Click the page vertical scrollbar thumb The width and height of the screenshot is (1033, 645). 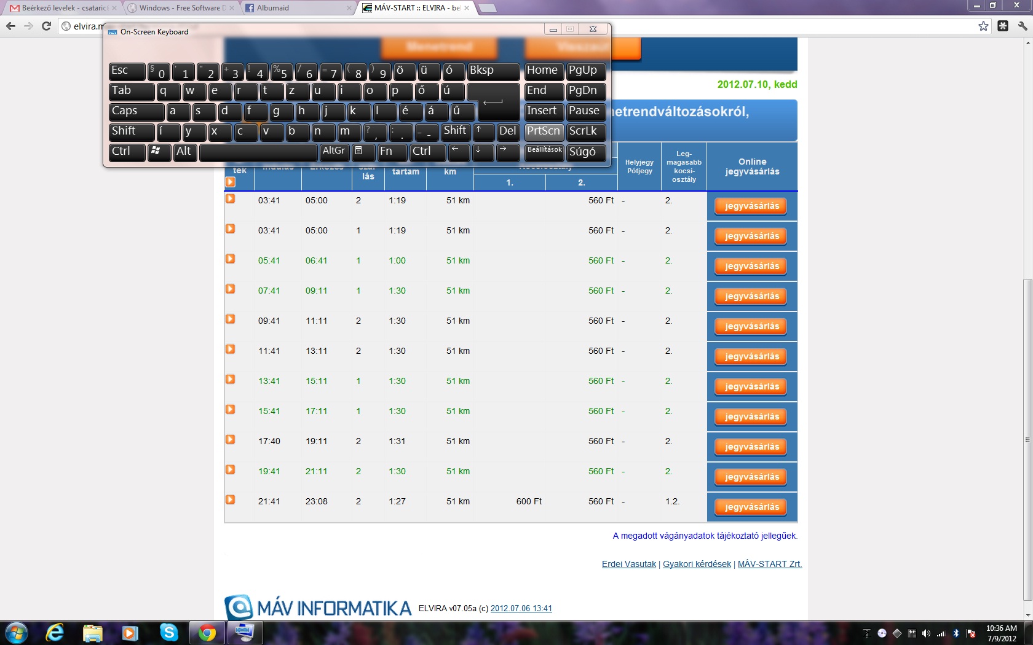(1027, 440)
